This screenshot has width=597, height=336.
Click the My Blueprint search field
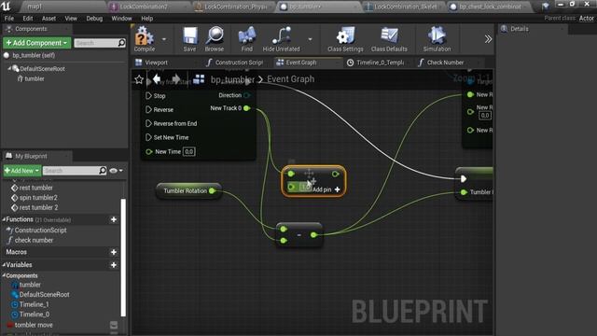click(75, 170)
